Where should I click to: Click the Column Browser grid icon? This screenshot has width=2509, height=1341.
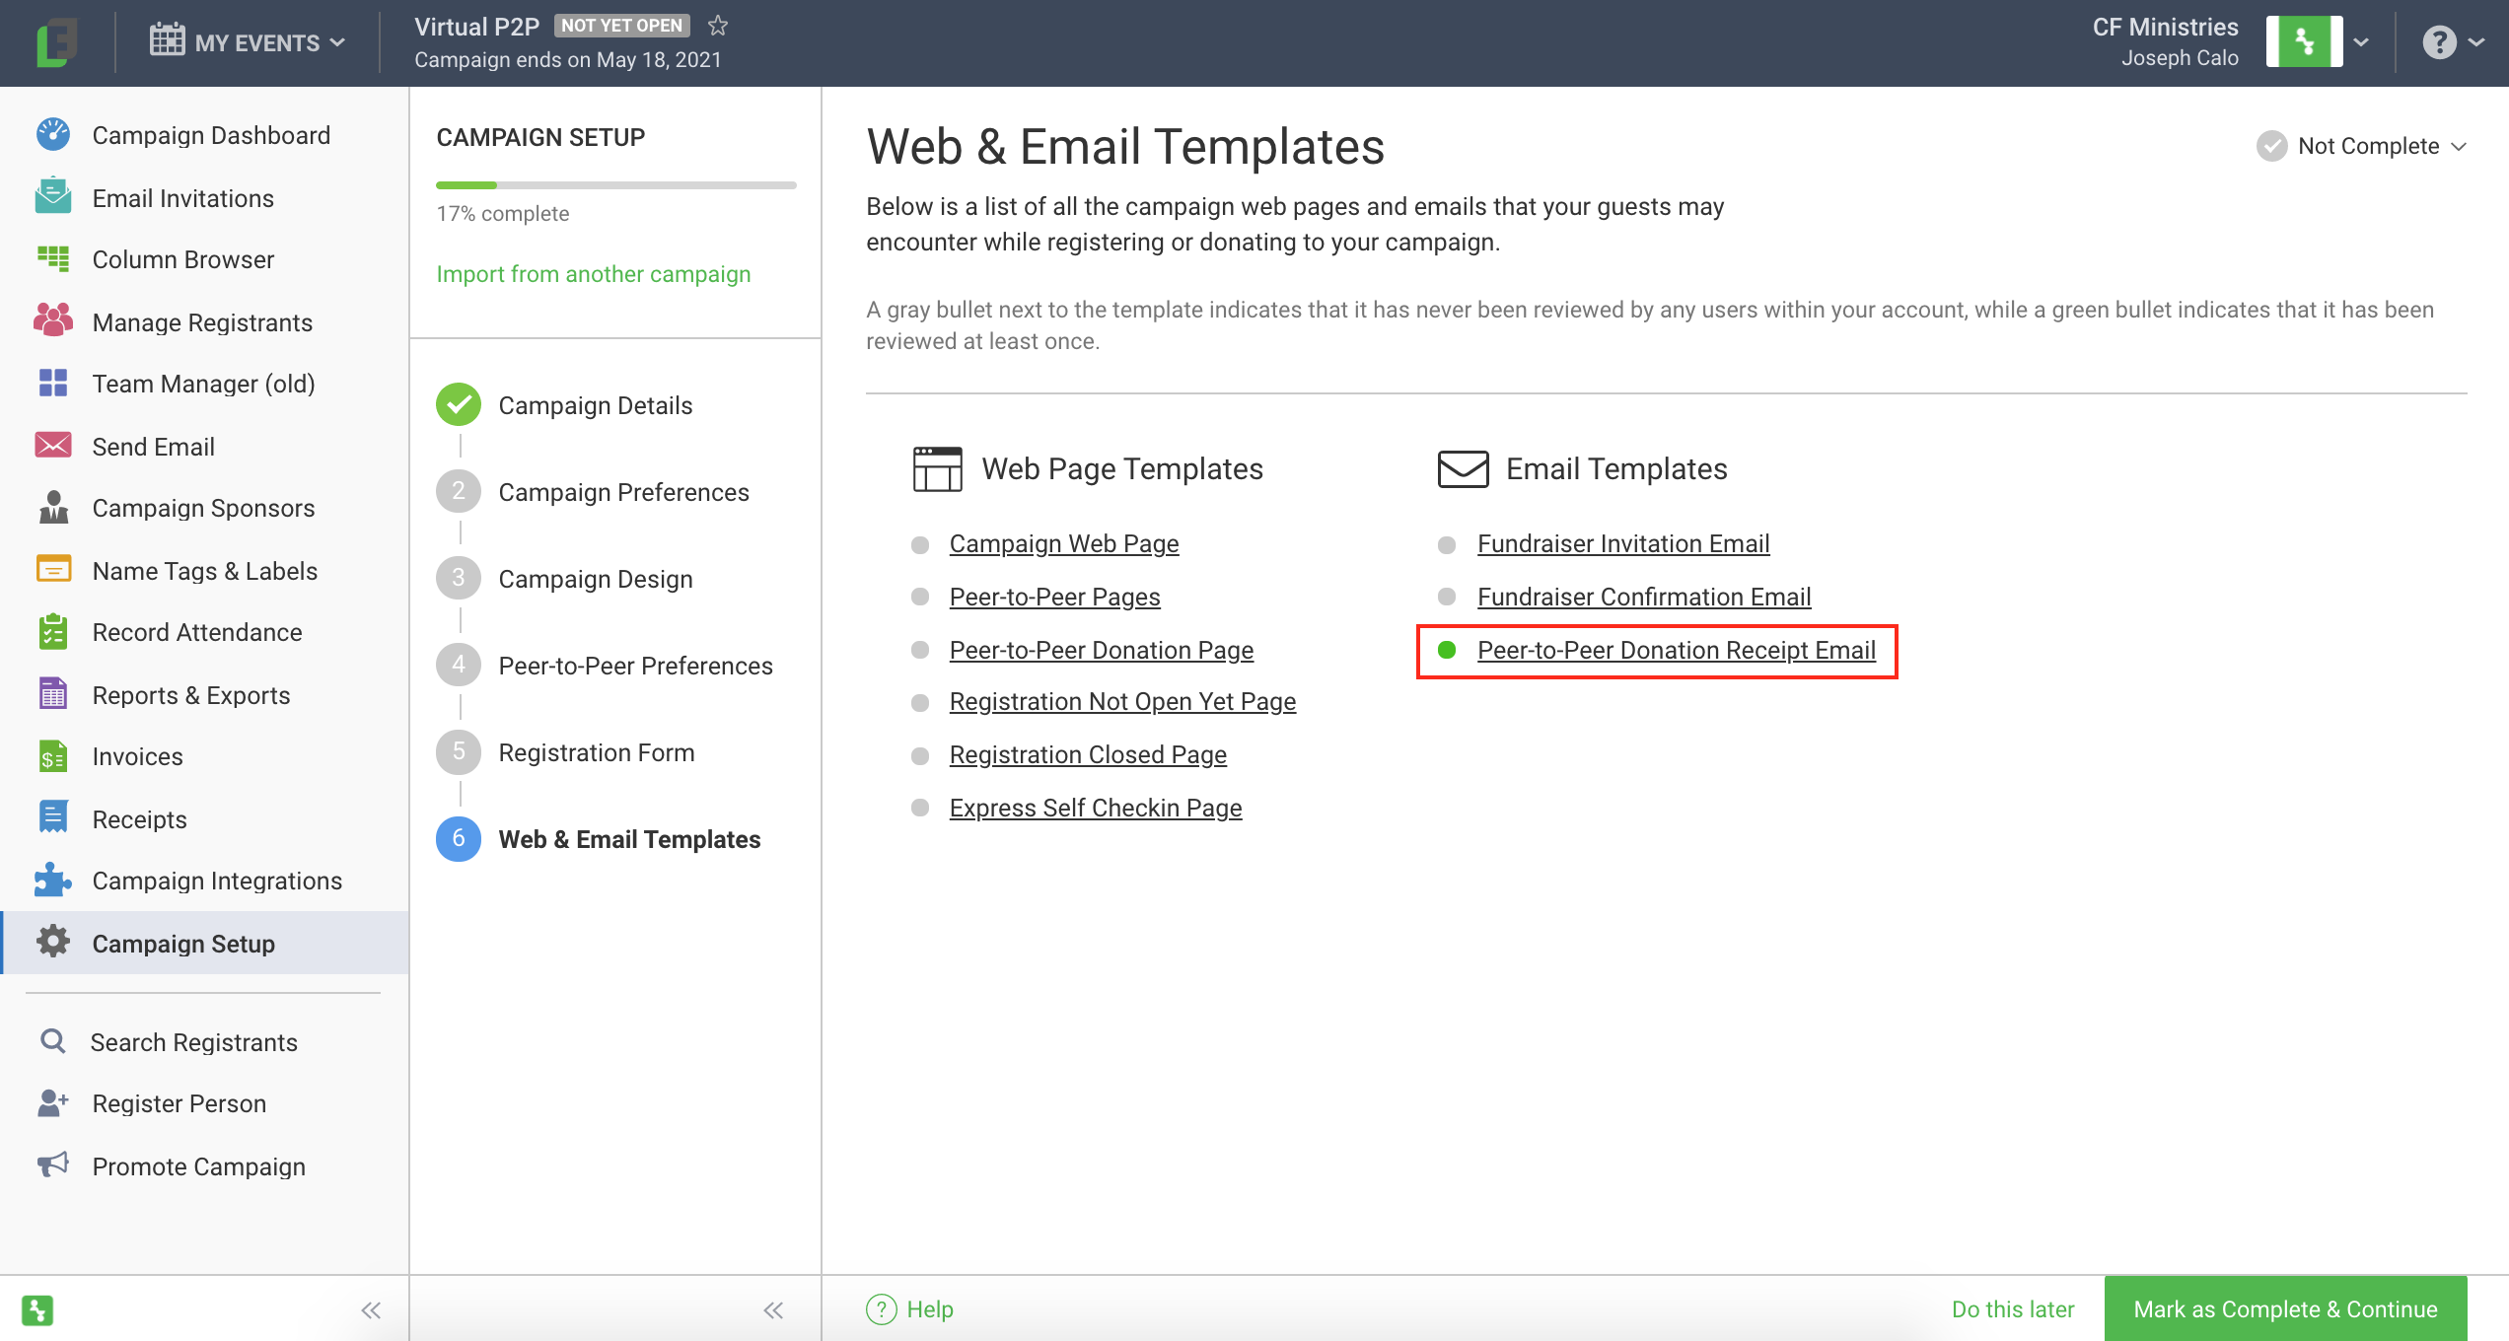(x=53, y=259)
